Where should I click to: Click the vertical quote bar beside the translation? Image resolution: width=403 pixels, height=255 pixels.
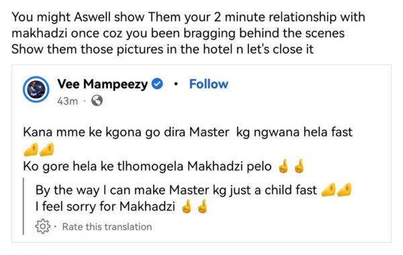coord(24,206)
